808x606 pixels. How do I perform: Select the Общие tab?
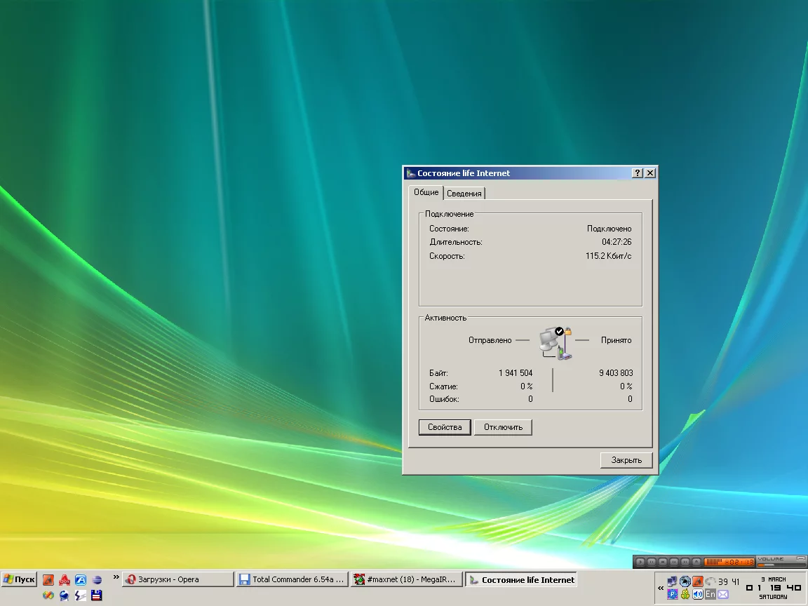[426, 192]
